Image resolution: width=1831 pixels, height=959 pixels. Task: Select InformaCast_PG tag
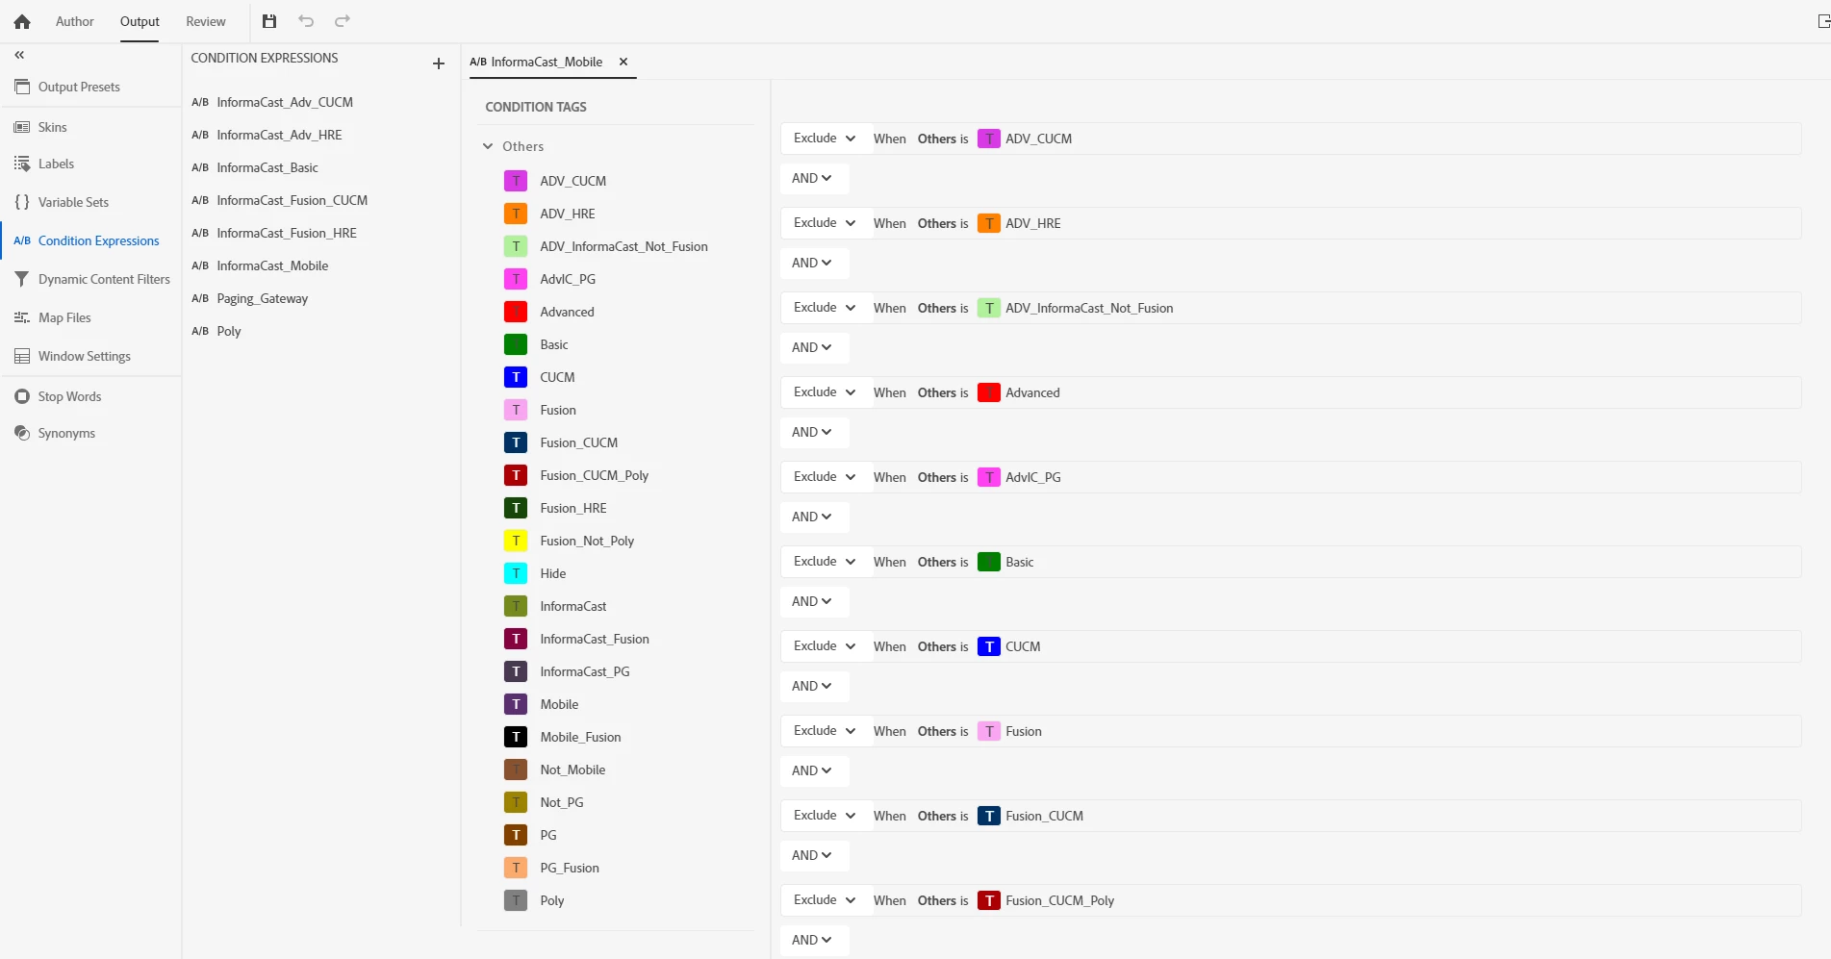[x=585, y=671]
